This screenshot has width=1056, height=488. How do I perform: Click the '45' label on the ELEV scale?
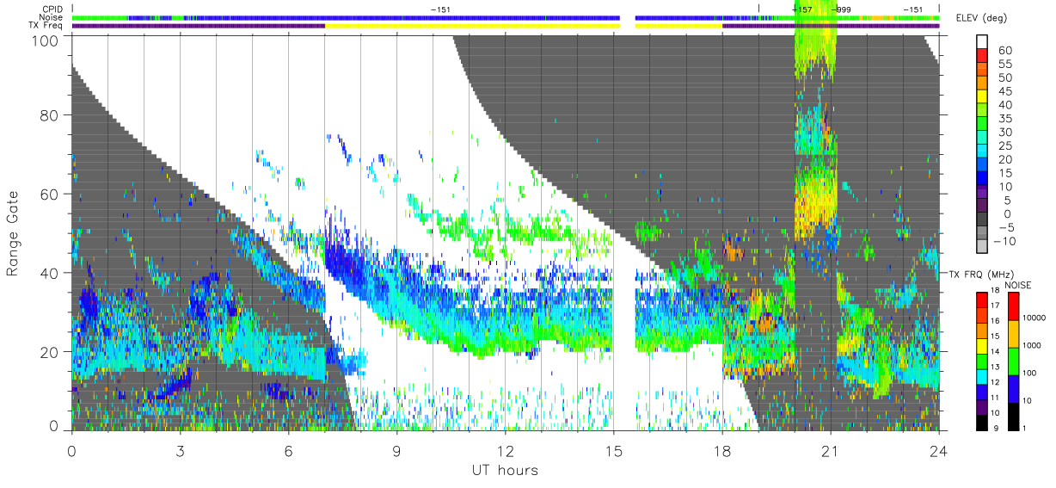coord(1004,91)
